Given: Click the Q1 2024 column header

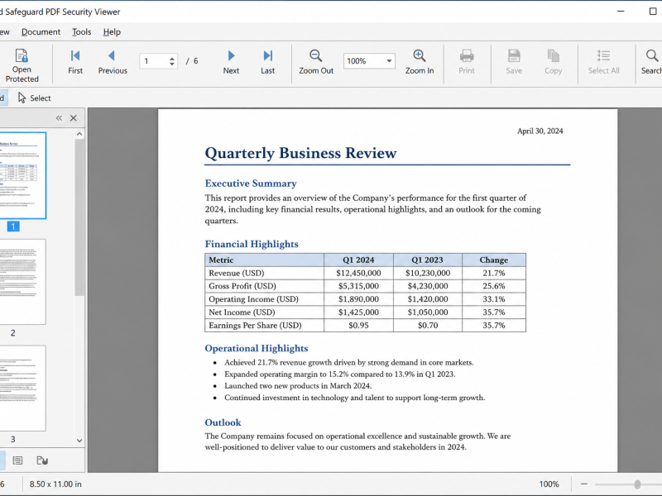Looking at the screenshot, I should coord(358,260).
